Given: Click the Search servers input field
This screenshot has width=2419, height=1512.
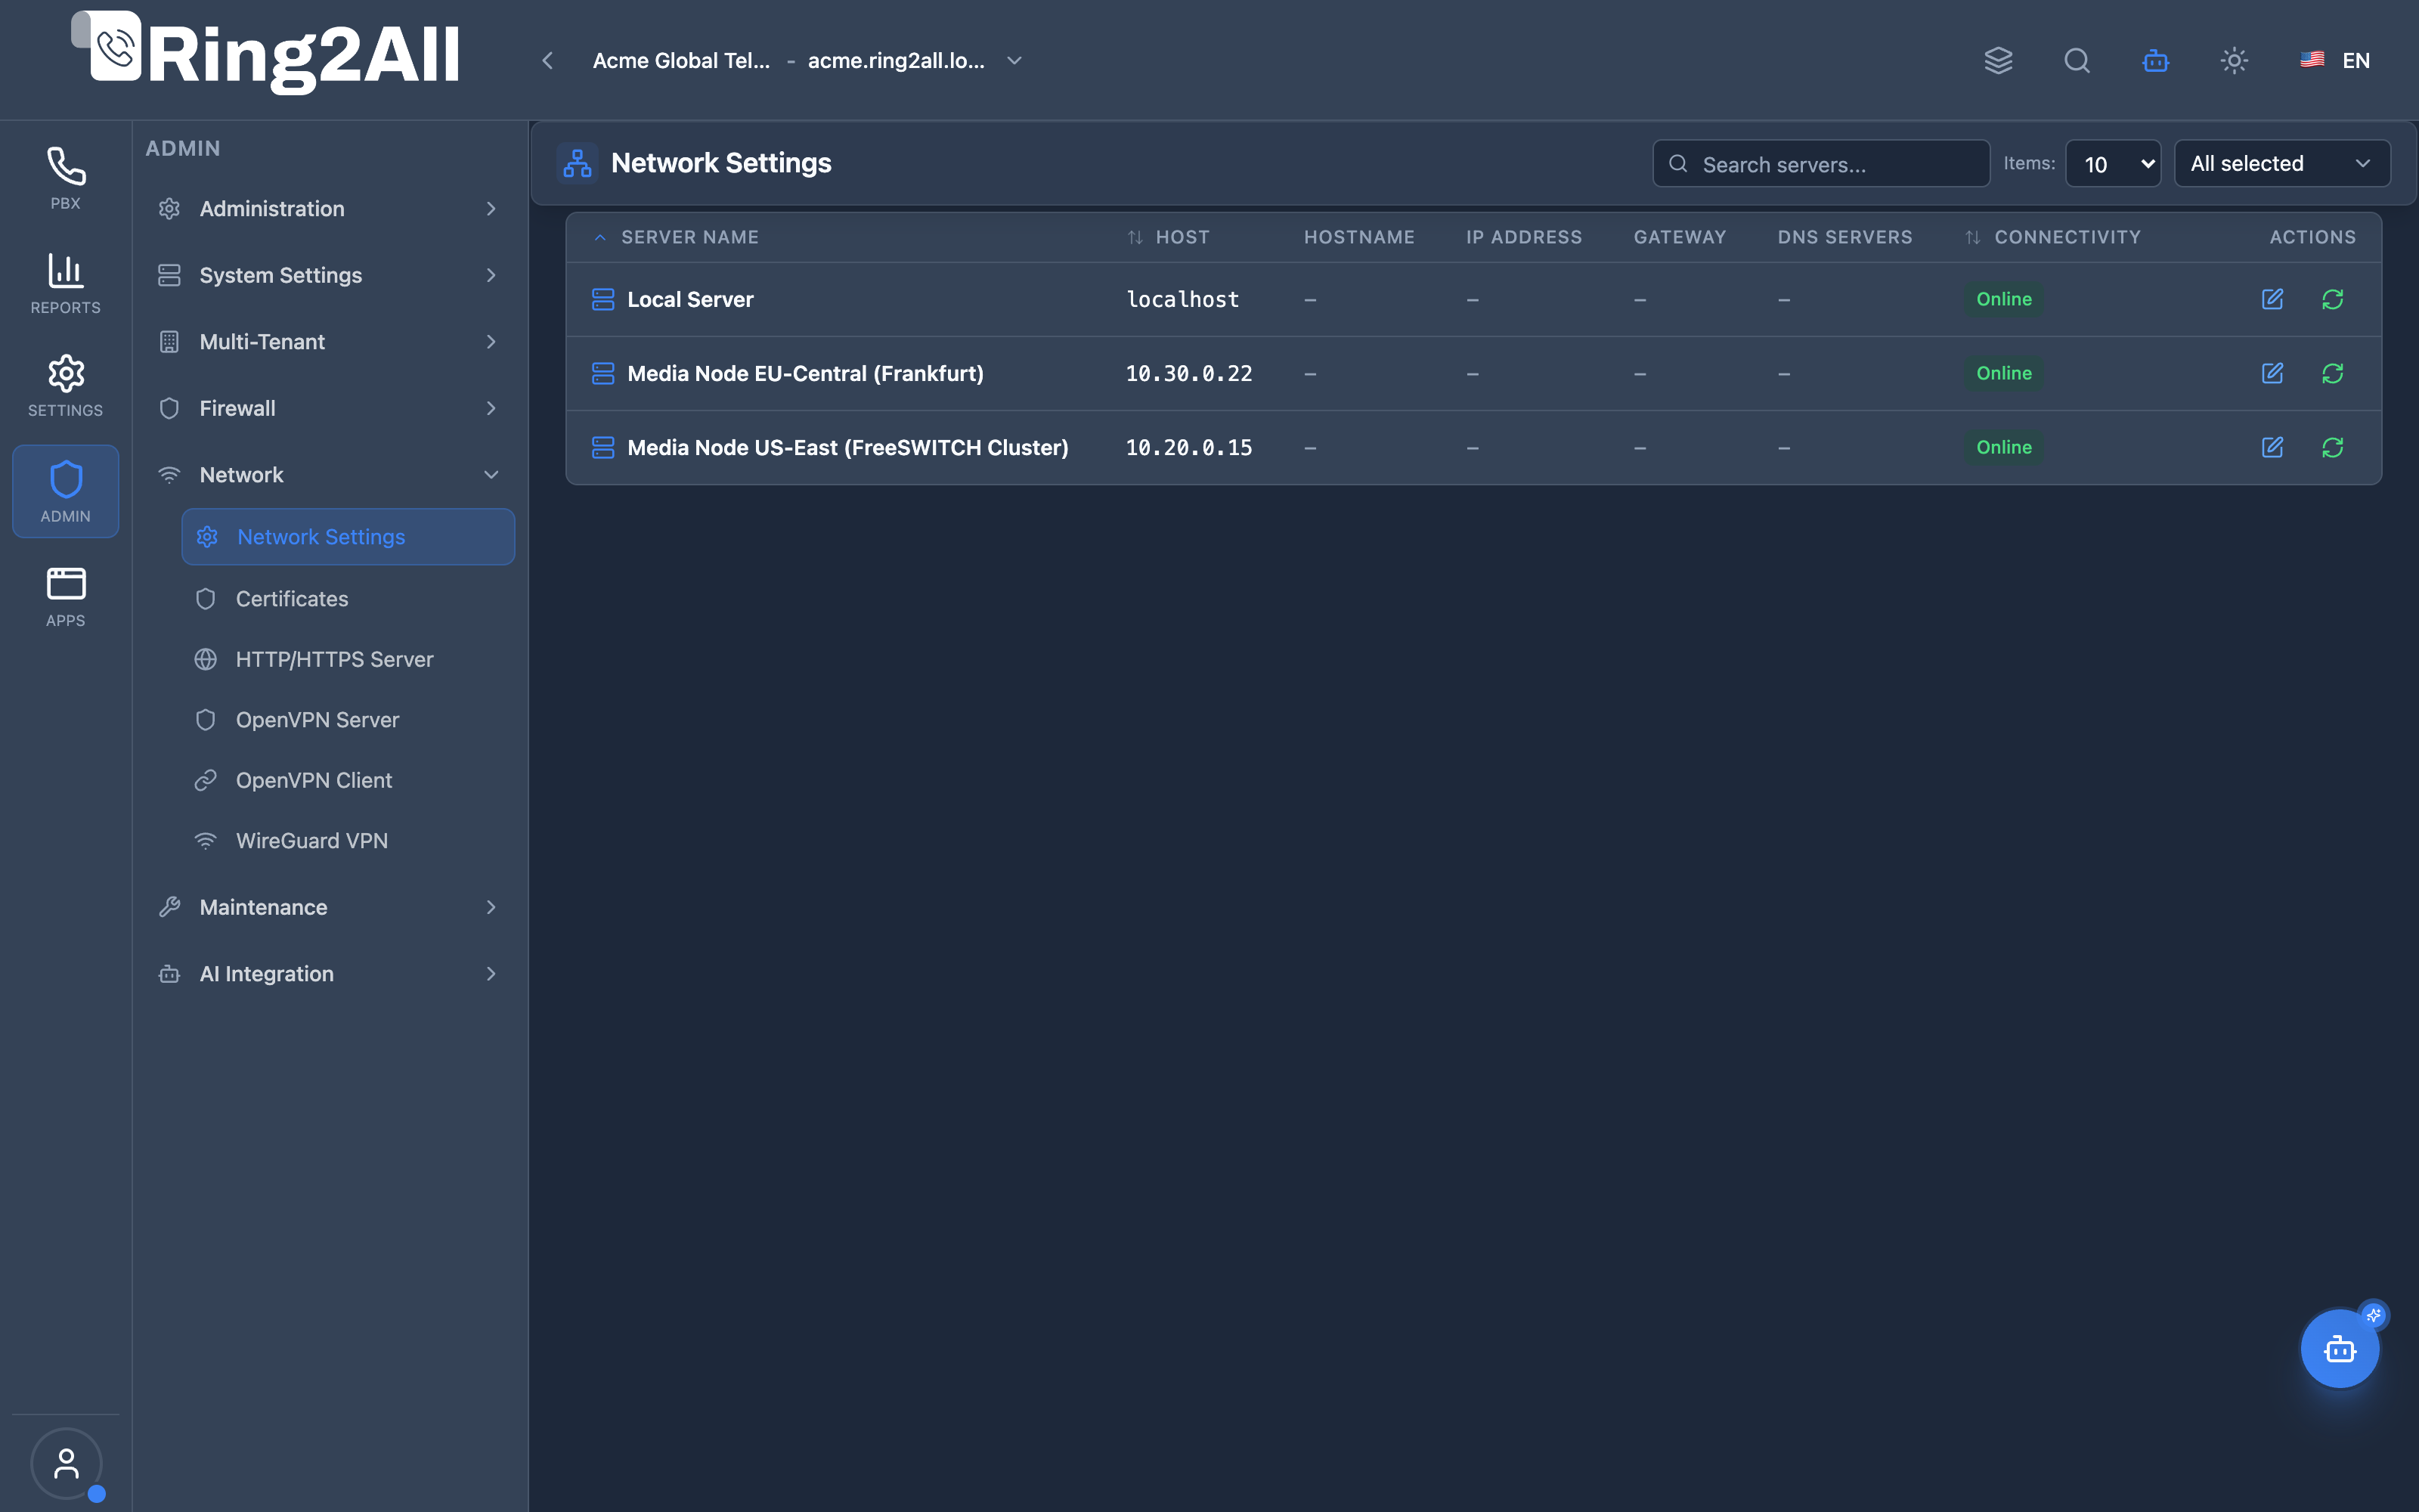Looking at the screenshot, I should (x=1820, y=163).
